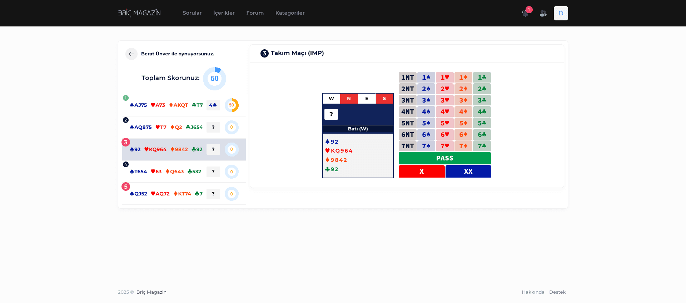Bid 4 hearts
Screen dimensions: 686x303
pos(445,111)
